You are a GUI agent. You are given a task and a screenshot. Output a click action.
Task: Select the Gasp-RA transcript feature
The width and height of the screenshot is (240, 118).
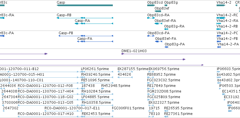click(94, 24)
